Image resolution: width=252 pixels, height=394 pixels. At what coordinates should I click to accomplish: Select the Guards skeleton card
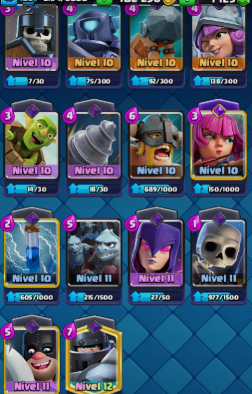coord(32,37)
